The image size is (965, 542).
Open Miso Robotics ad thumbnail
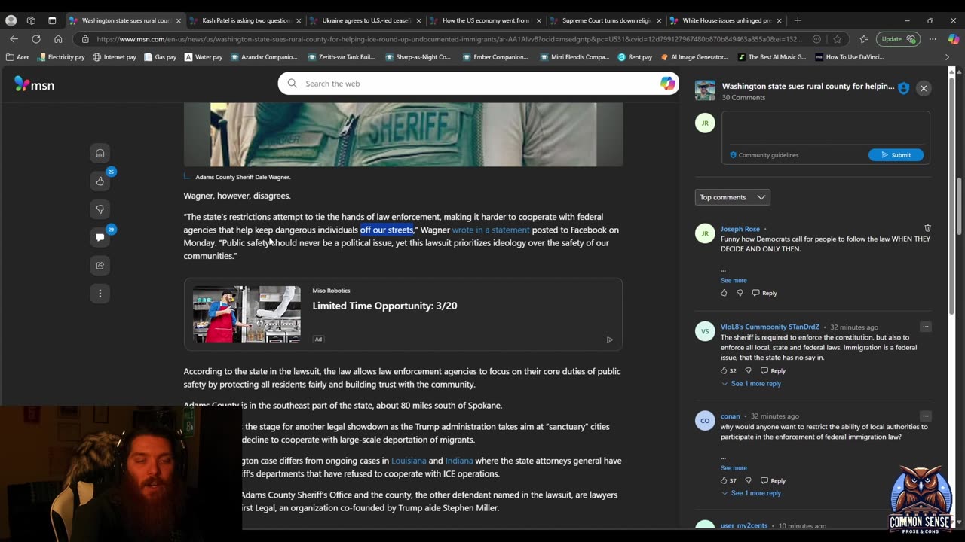[x=247, y=315]
